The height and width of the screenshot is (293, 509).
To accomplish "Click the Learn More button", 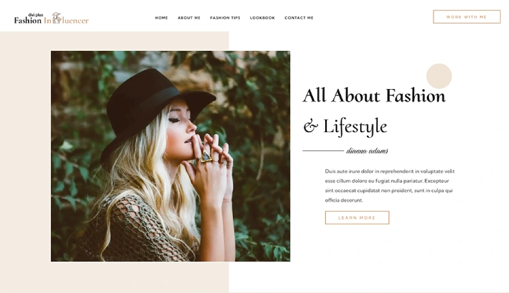I will (x=357, y=217).
